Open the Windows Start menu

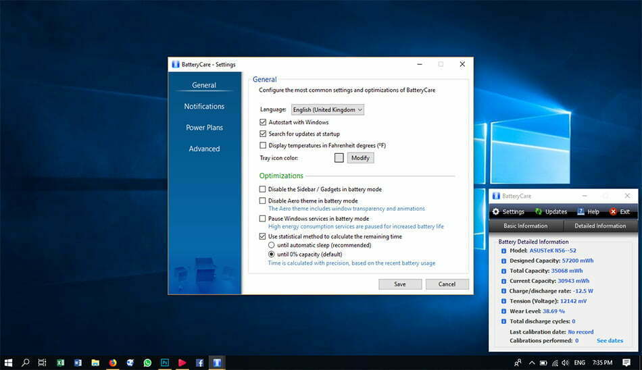8,363
